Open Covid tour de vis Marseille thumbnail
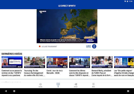Screen dimensions: 134x94 click(x=57, y=62)
